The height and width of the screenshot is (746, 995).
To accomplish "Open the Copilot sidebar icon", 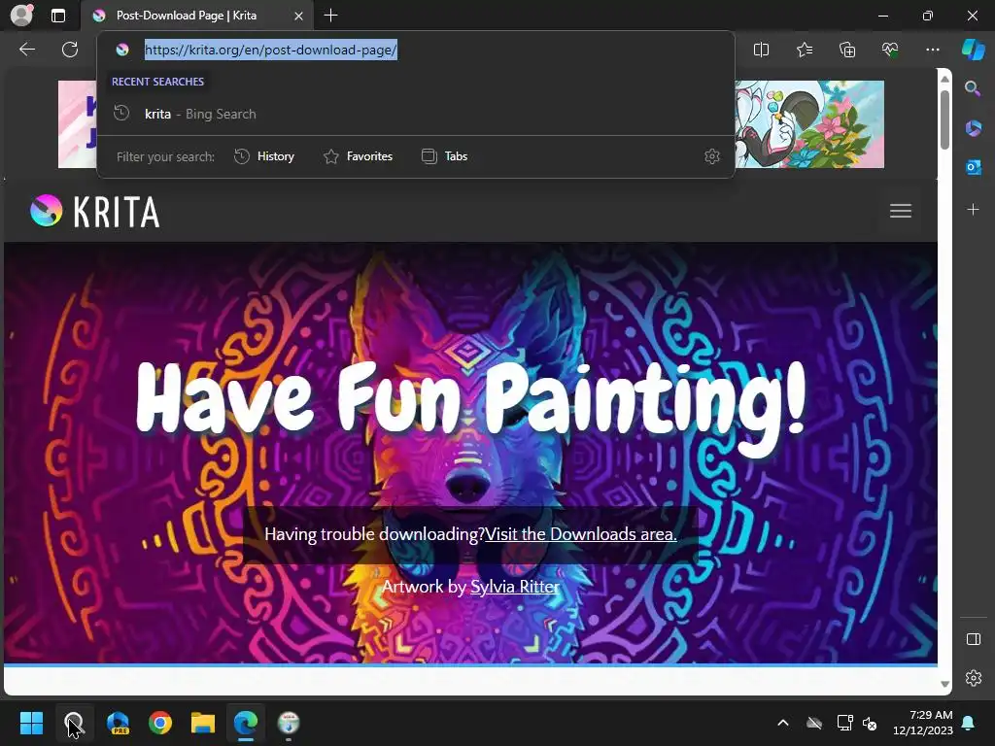I will tap(973, 50).
